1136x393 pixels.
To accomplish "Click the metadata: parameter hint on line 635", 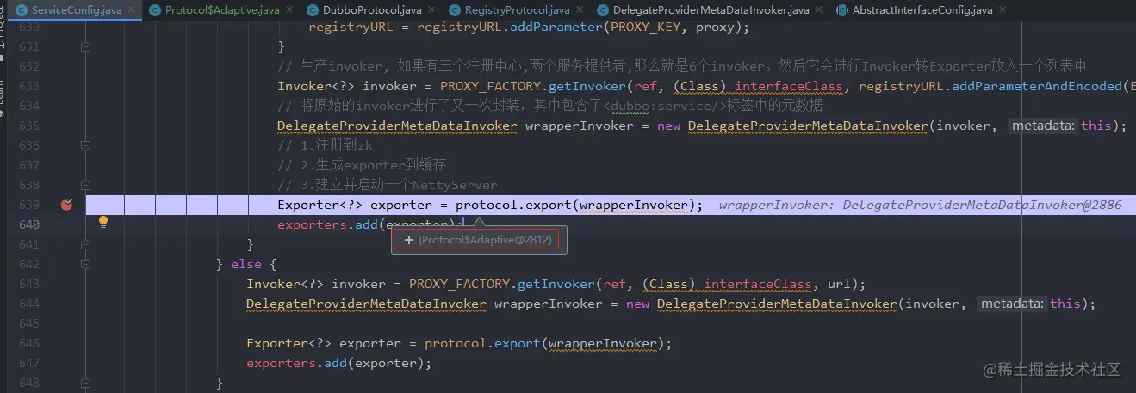I will click(1044, 126).
